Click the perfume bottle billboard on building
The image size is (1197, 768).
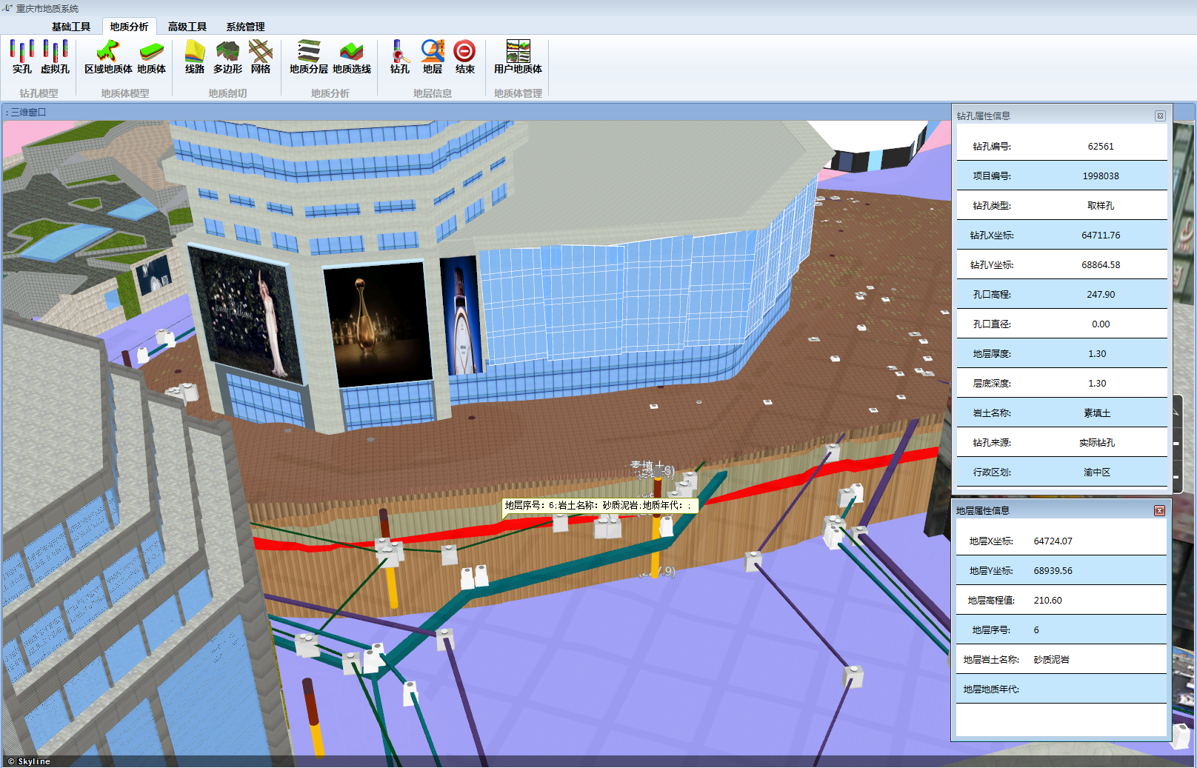click(376, 324)
